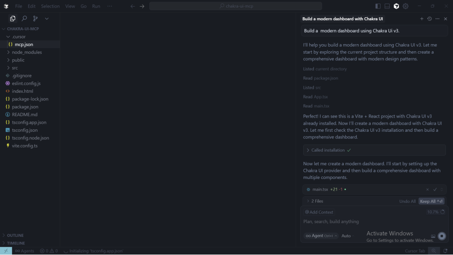Open the Selection menu

pyautogui.click(x=50, y=6)
